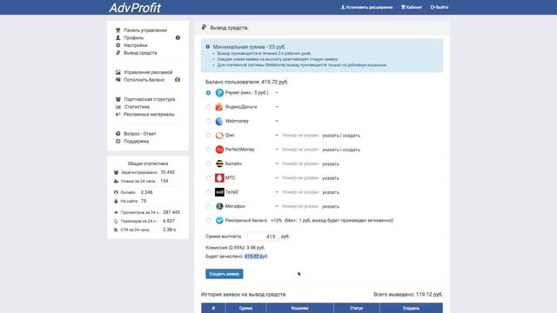The image size is (557, 313).
Task: Click the people icon beside Партнерская структура
Action: [118, 99]
